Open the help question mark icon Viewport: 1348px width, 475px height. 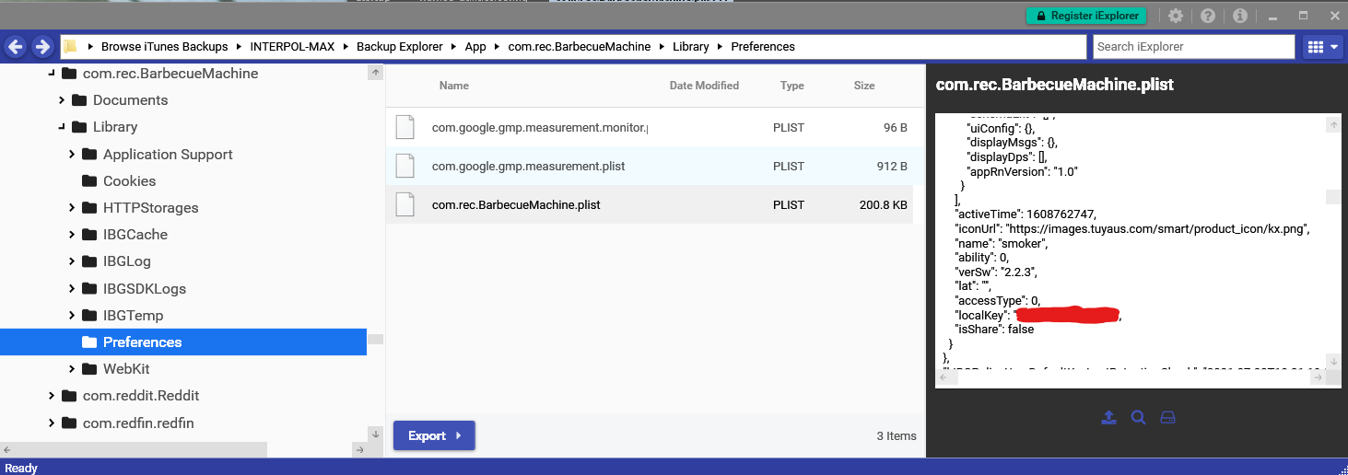(x=1208, y=16)
